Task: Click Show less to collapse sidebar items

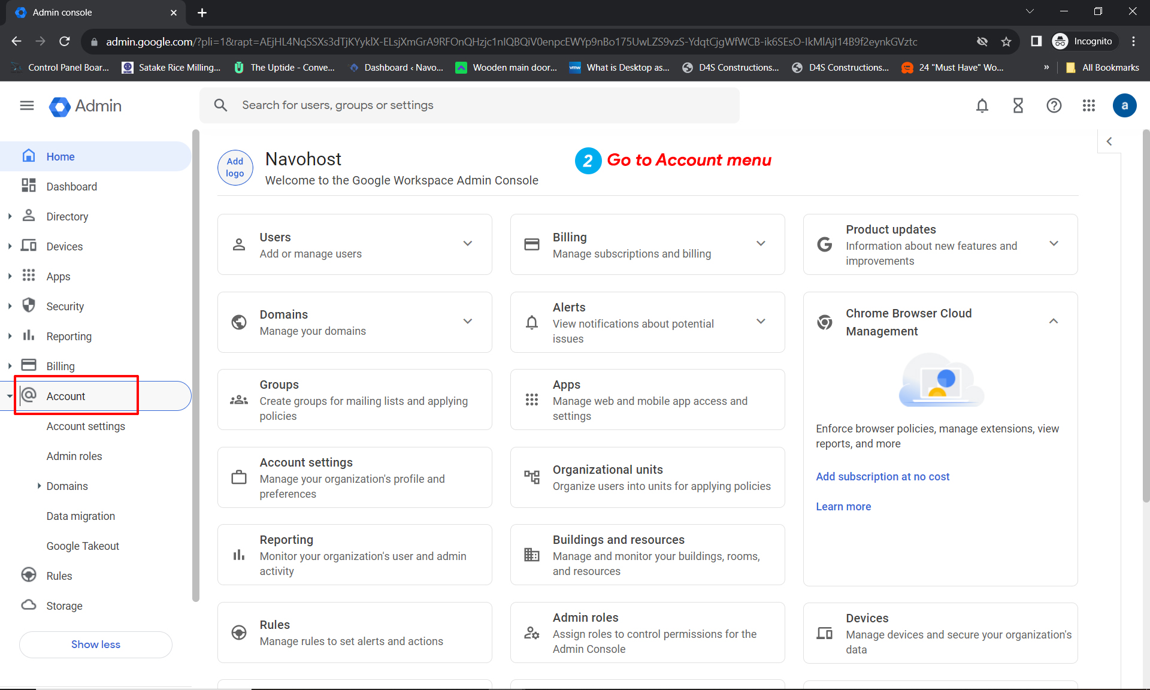Action: (95, 644)
